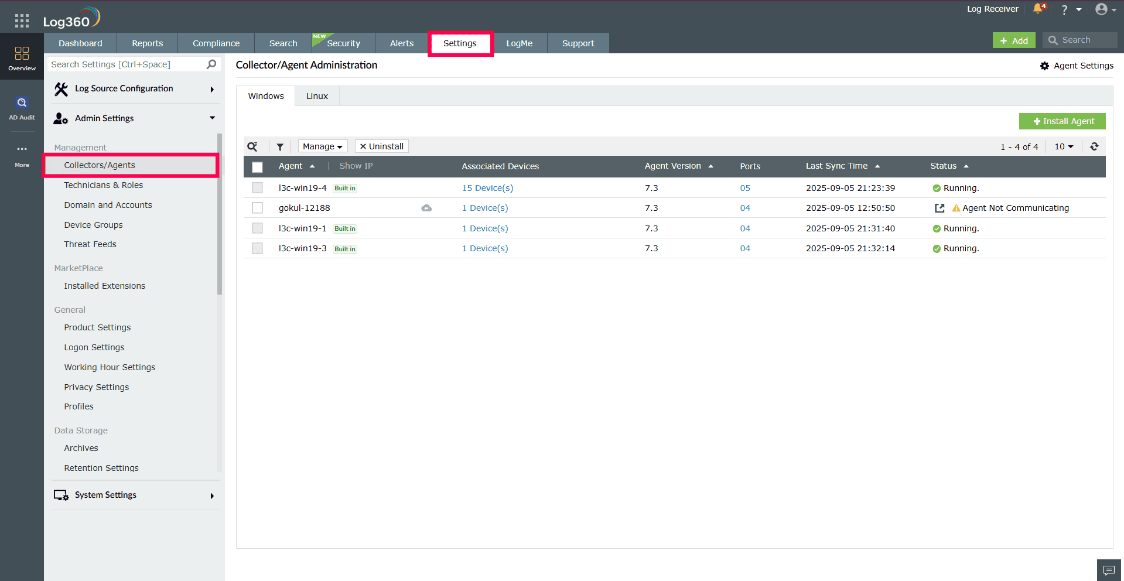Open Retention Settings page
The image size is (1124, 581).
pyautogui.click(x=101, y=468)
